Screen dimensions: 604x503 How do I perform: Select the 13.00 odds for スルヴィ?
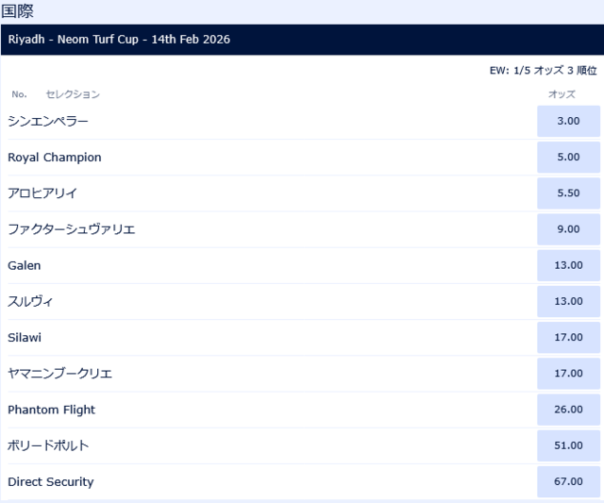[x=568, y=301]
